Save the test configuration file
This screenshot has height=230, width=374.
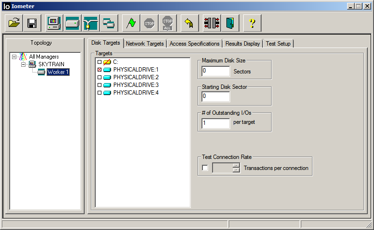tap(32, 23)
